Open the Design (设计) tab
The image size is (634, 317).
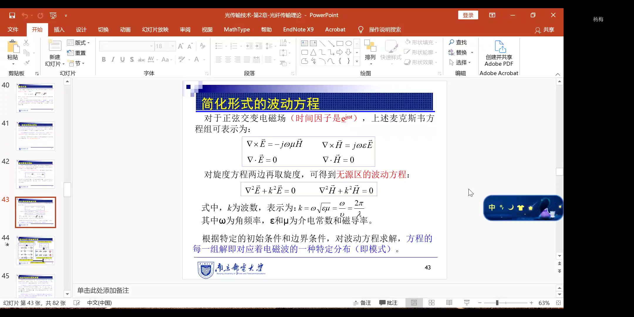81,29
